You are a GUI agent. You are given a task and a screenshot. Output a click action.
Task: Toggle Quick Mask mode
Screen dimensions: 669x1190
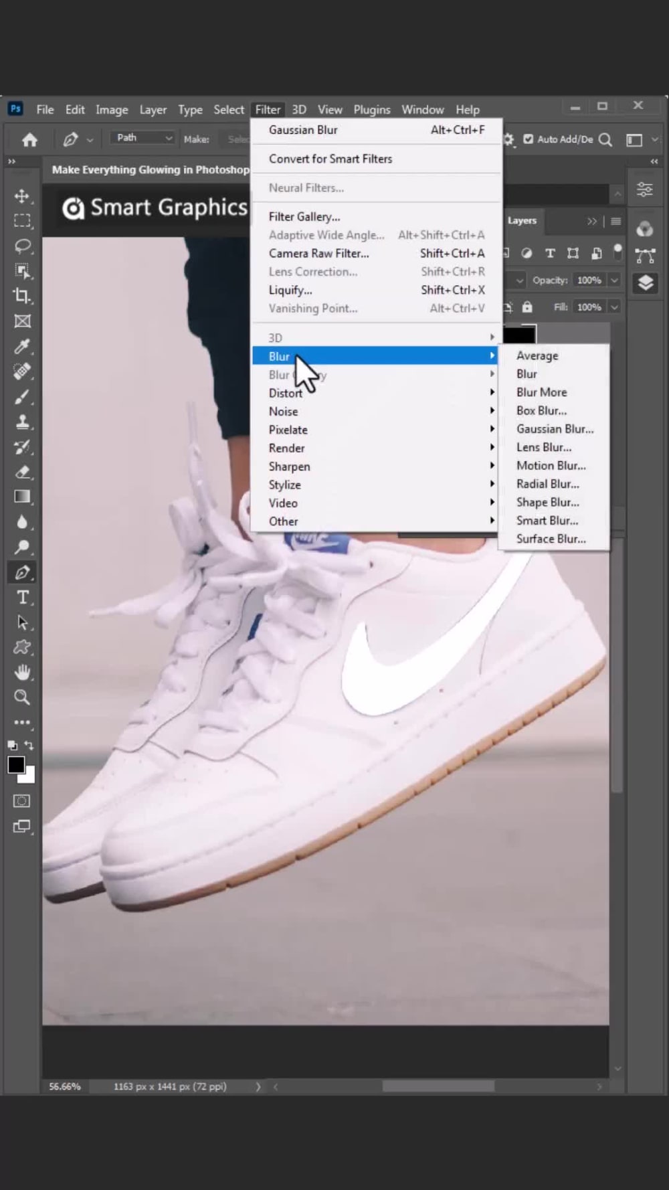[22, 801]
